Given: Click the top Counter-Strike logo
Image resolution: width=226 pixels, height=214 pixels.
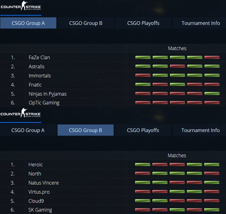Looking at the screenshot, I should click(21, 6).
